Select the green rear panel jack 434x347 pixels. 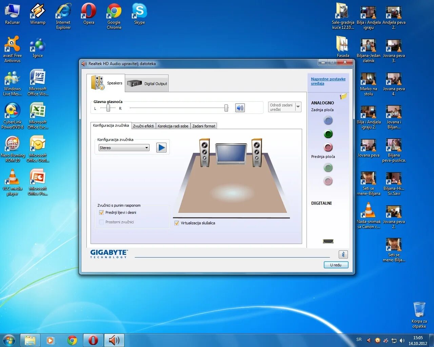coord(328,134)
